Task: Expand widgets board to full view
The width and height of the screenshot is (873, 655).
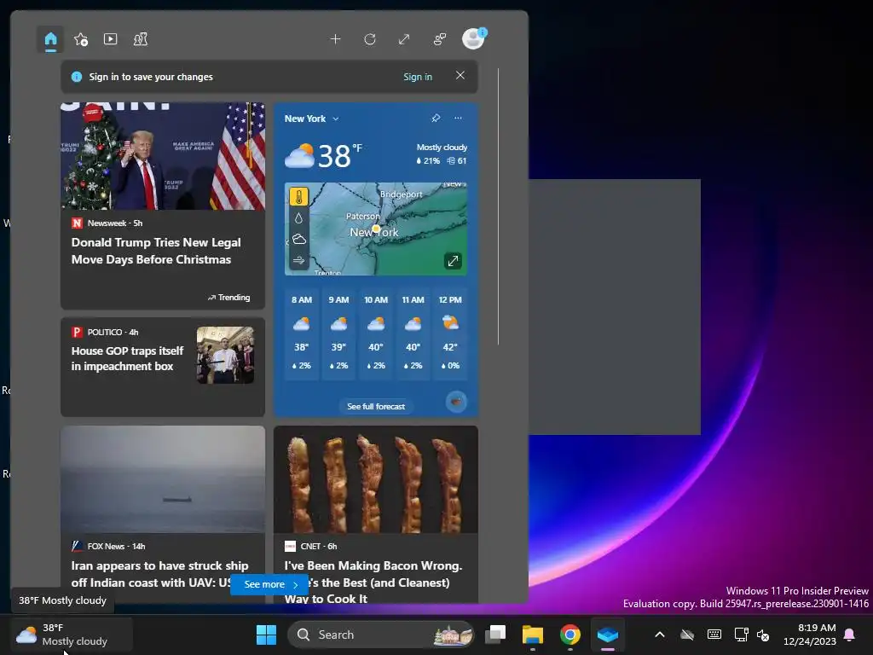Action: click(404, 39)
